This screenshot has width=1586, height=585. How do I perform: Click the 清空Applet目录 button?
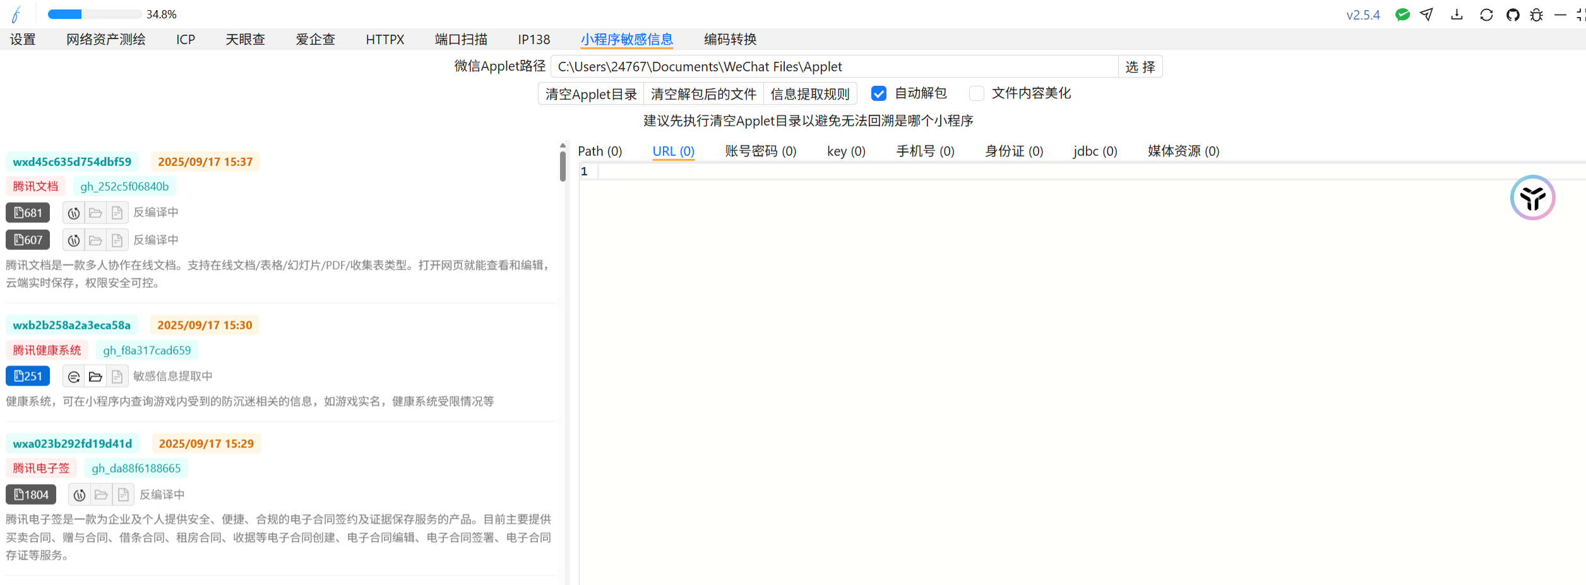click(591, 94)
